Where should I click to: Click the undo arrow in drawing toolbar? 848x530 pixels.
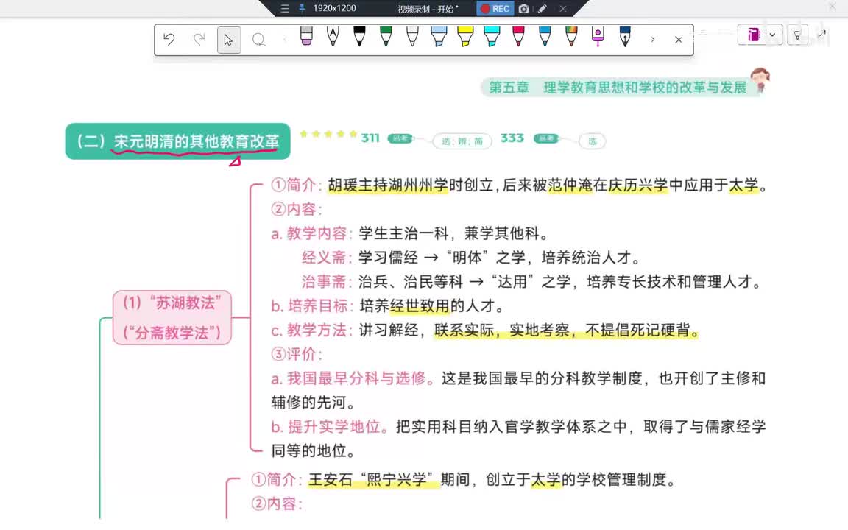pos(169,40)
